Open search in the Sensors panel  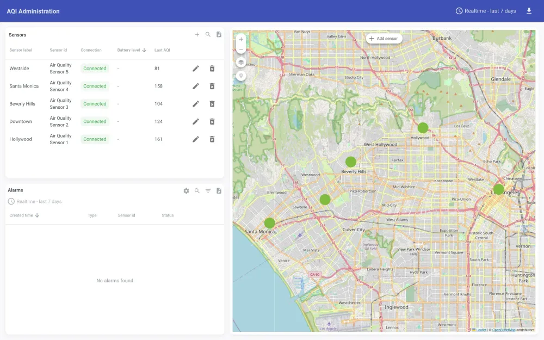[208, 34]
